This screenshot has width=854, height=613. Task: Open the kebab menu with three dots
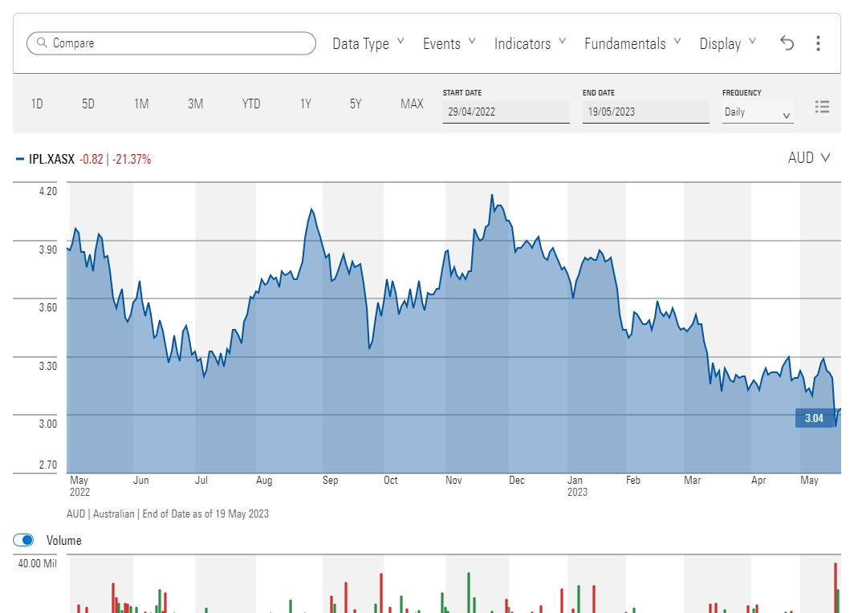tap(818, 43)
